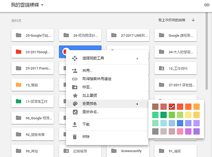Pick the dark gray color swatch
The width and height of the screenshot is (212, 157).
coord(155,131)
